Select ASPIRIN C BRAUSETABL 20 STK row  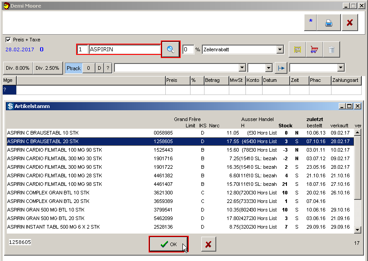180,141
